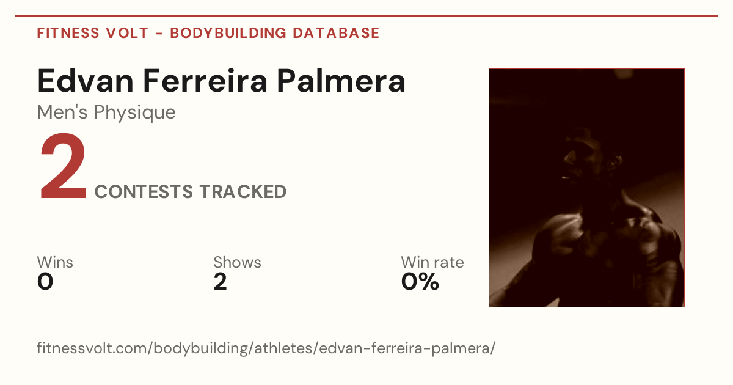Click the Shows stat label
733x385 pixels.
[237, 263]
